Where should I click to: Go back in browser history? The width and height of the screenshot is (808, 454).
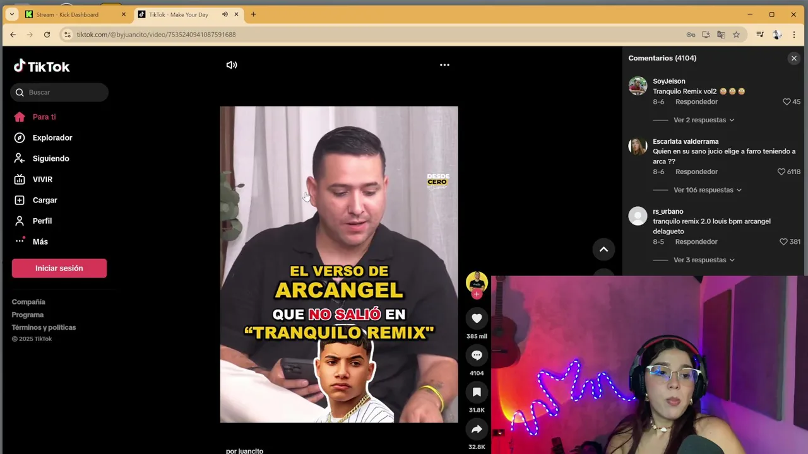tap(13, 35)
